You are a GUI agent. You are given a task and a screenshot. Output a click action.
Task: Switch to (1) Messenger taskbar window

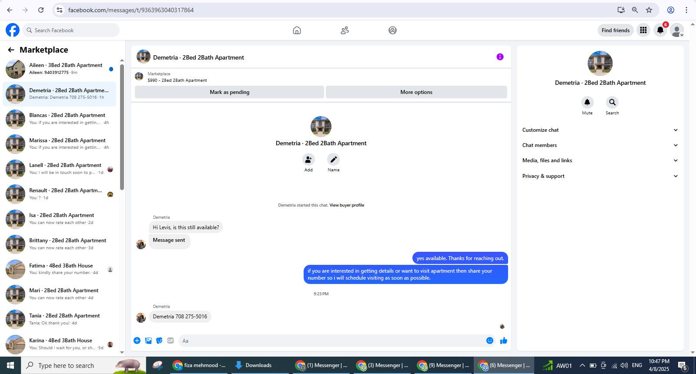322,365
